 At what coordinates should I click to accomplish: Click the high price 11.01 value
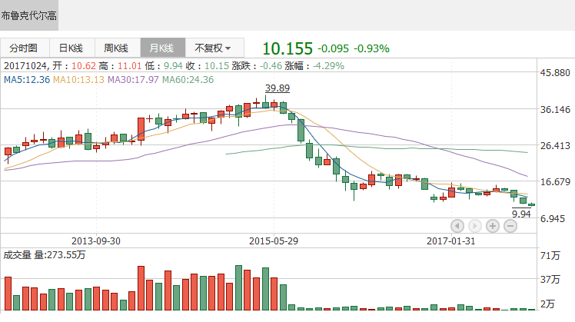[x=129, y=66]
